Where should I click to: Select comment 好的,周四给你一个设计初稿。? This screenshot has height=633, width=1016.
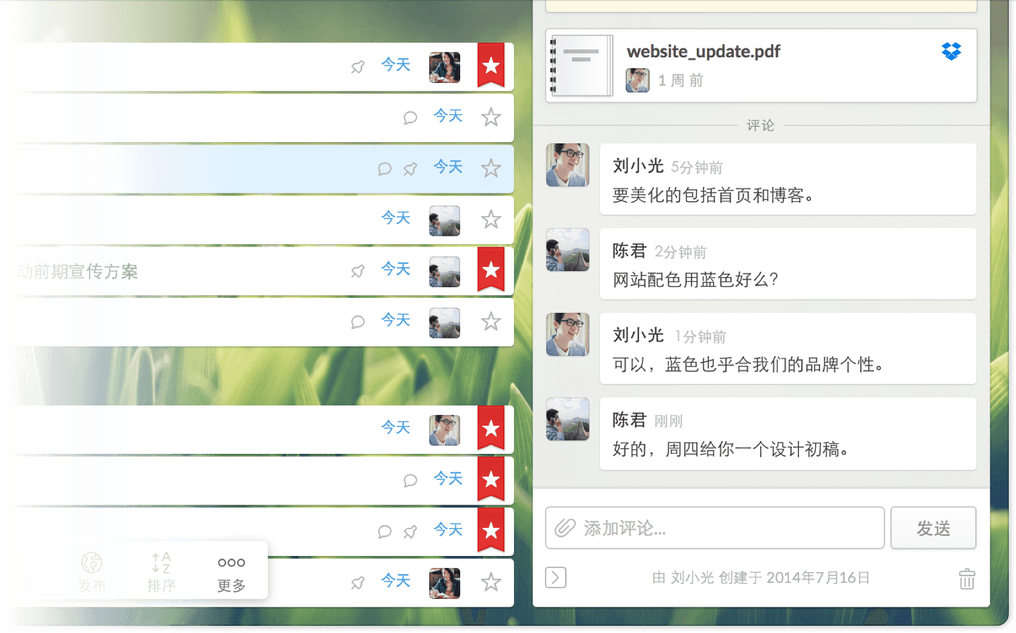pyautogui.click(x=730, y=449)
